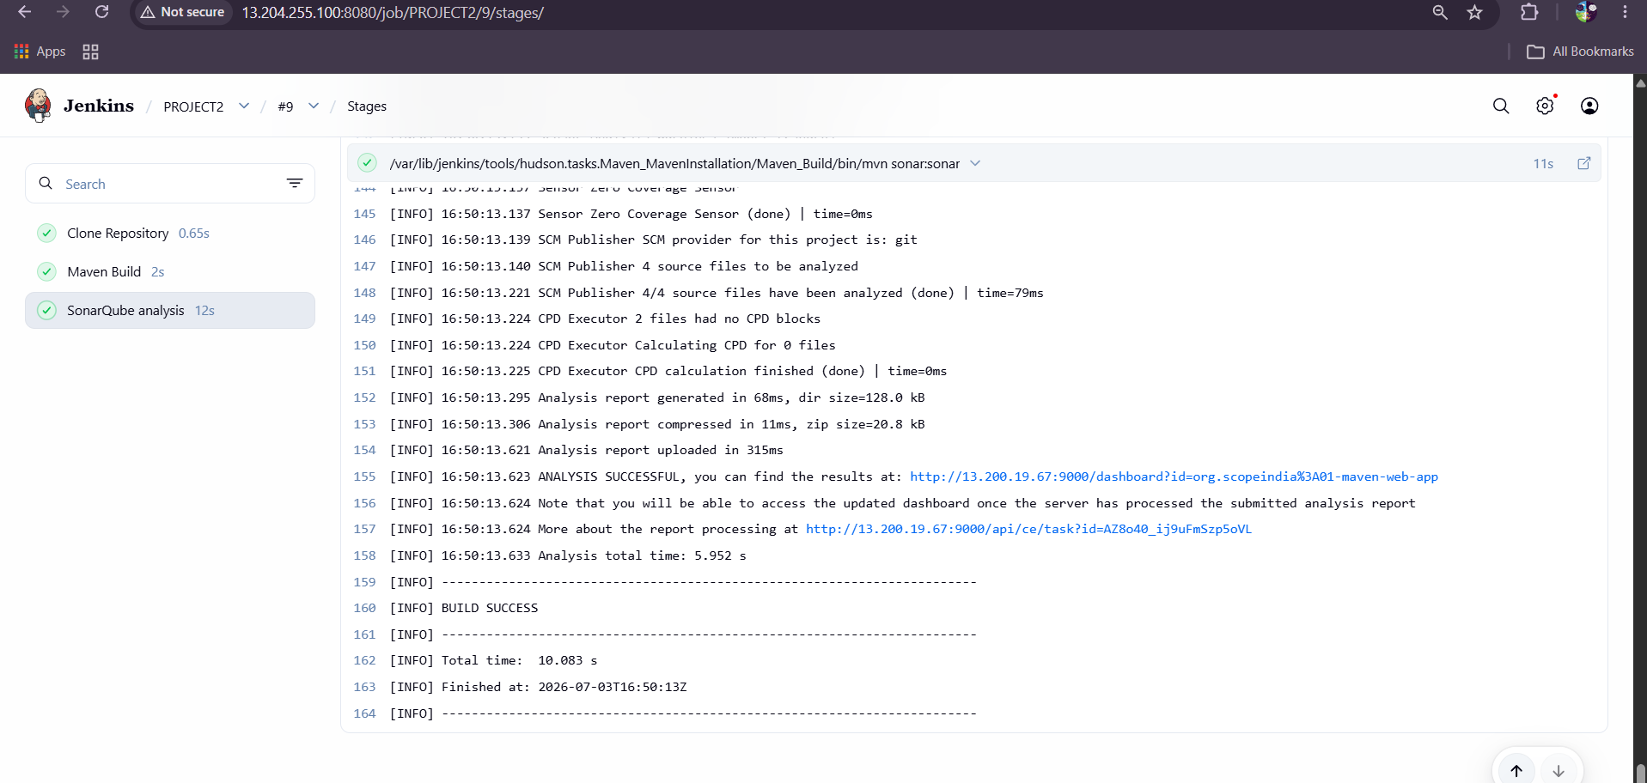Screen dimensions: 1647x783
Task: Open the Chrome profile avatar
Action: [1586, 12]
